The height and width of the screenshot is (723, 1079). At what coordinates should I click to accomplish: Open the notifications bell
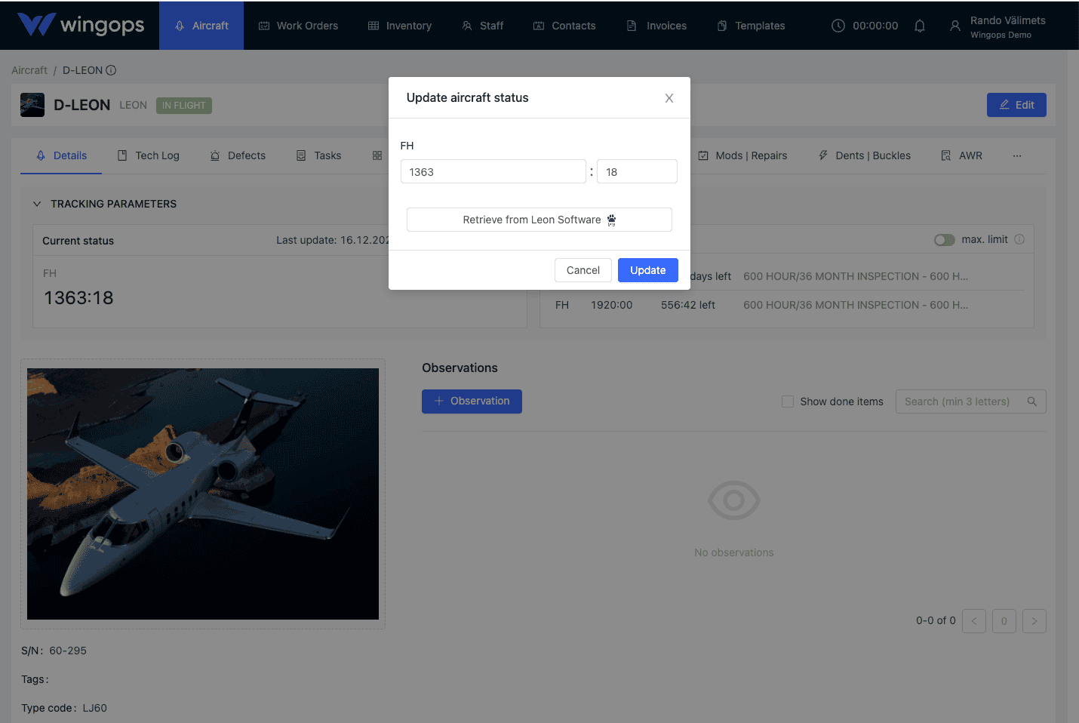pos(920,25)
